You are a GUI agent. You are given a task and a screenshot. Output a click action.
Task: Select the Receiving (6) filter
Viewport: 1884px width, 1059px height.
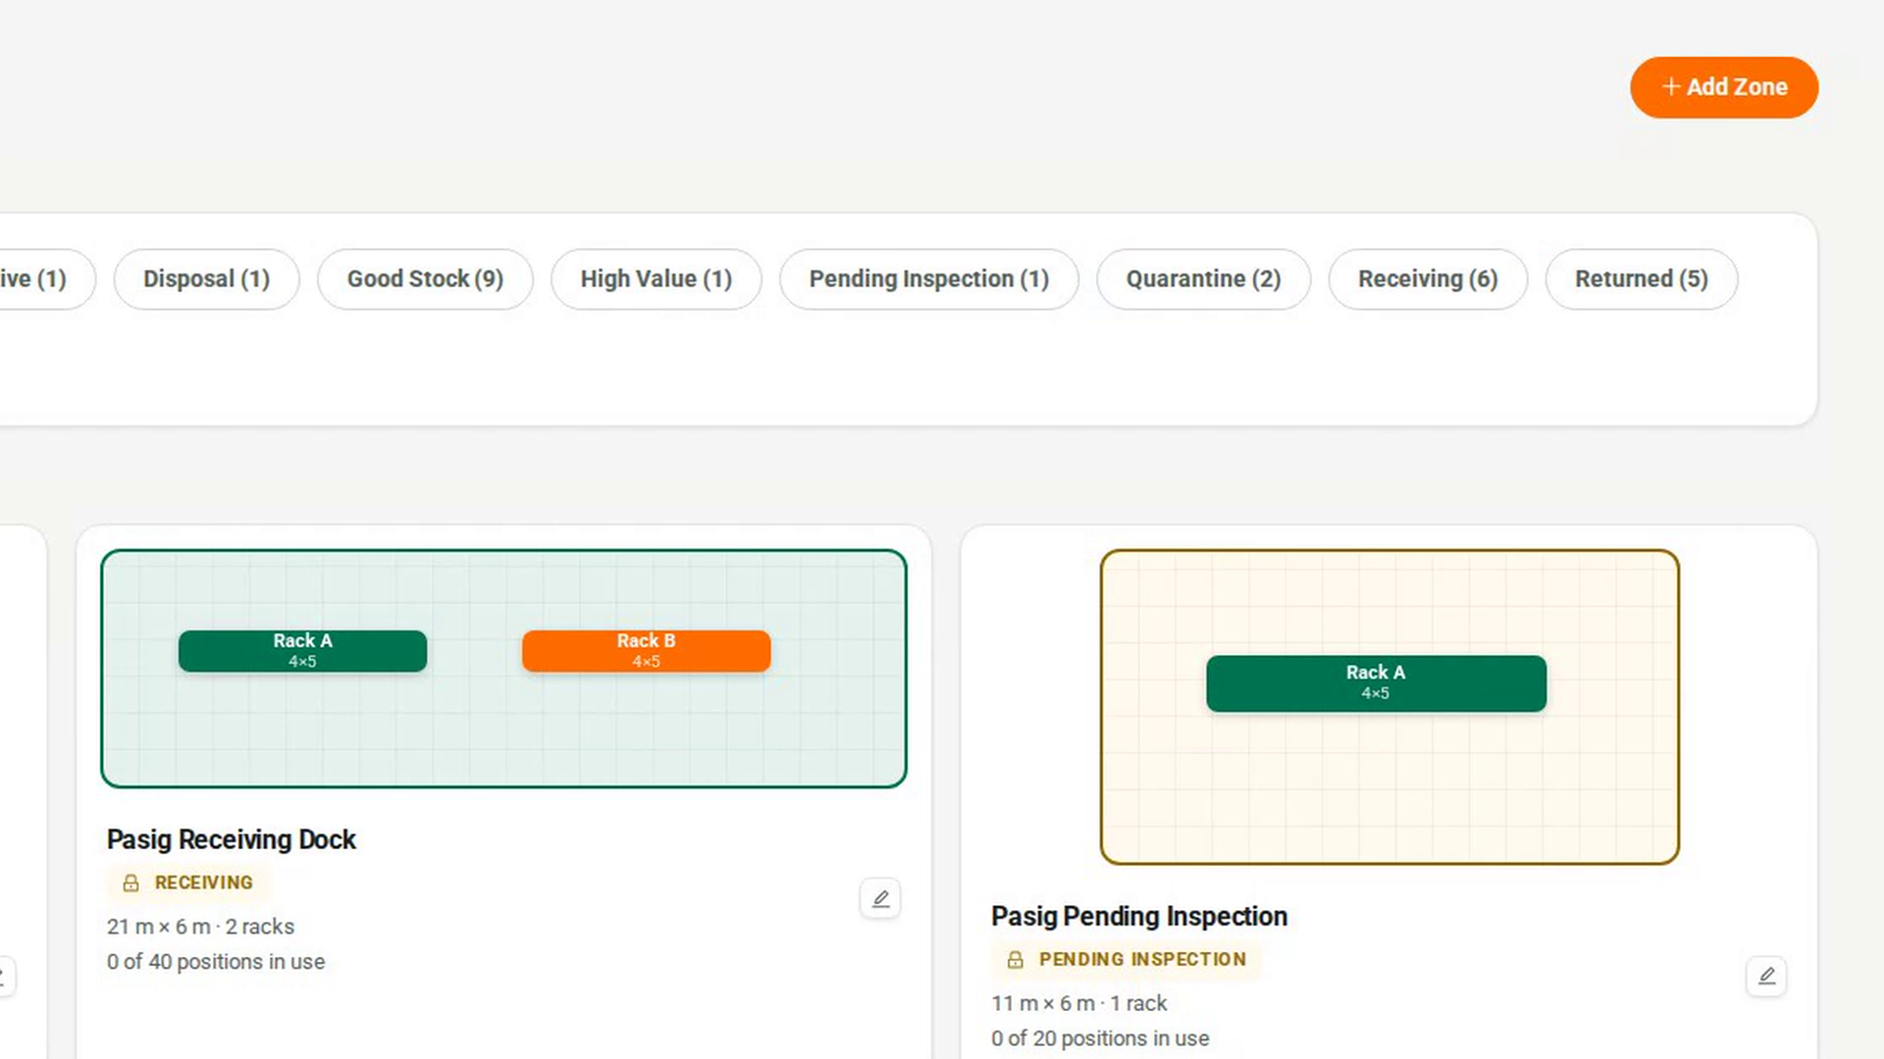pos(1428,279)
